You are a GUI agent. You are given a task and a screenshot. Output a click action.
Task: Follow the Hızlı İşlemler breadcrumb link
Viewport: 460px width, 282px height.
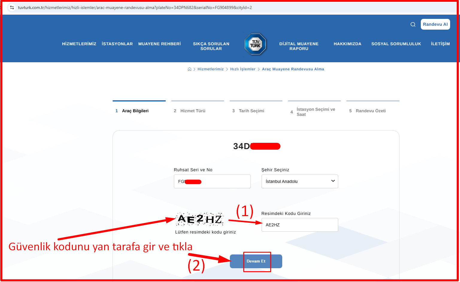point(243,69)
